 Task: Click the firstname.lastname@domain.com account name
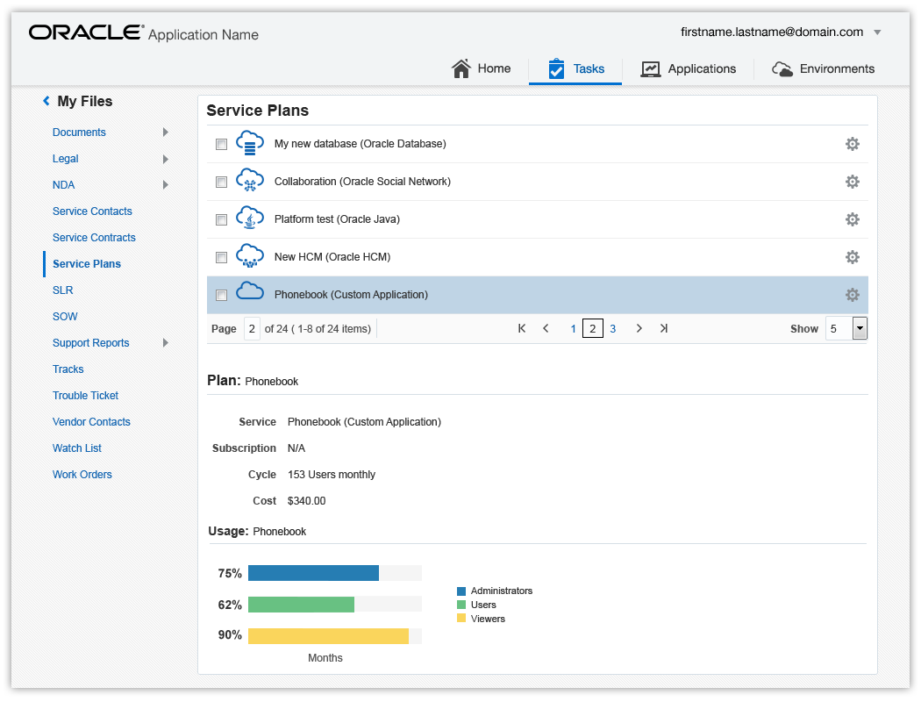(772, 32)
